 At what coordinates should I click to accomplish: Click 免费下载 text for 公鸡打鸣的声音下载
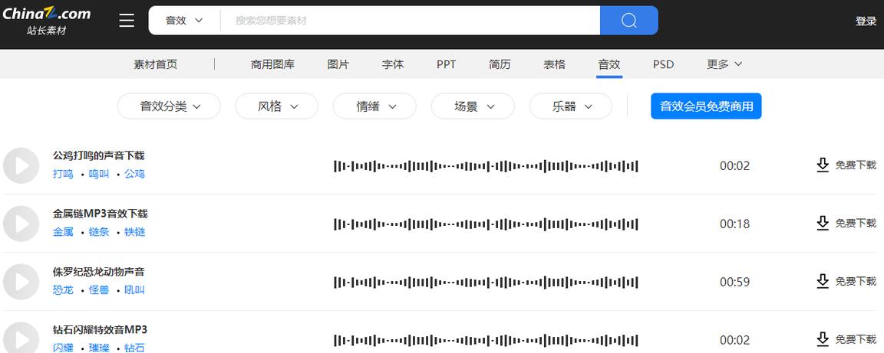(856, 165)
